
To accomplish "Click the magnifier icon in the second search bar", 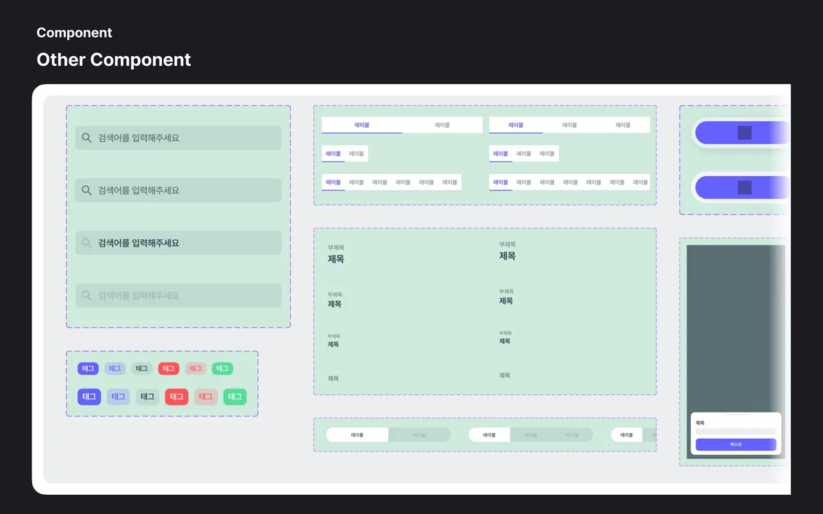I will pos(86,191).
